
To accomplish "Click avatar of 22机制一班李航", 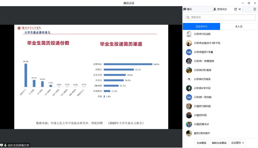I will [189, 97].
